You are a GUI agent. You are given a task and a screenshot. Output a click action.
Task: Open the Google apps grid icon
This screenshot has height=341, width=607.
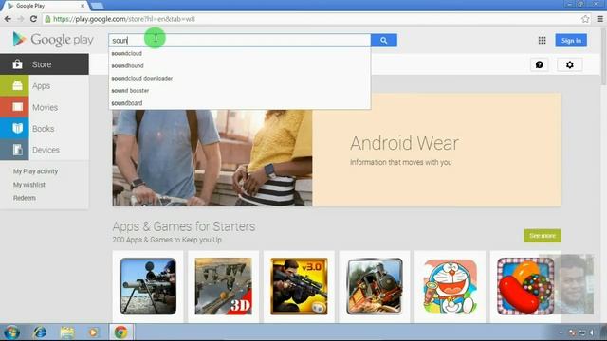542,40
